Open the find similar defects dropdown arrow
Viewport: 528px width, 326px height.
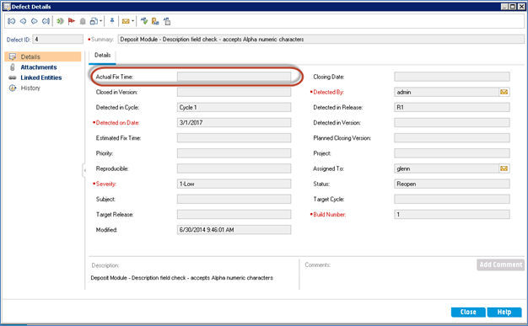pos(100,21)
